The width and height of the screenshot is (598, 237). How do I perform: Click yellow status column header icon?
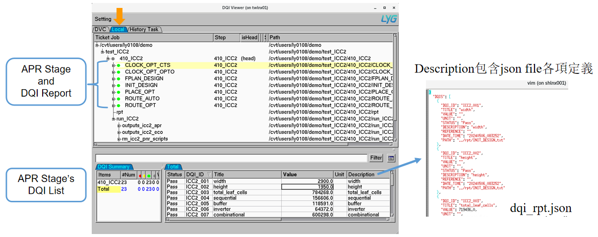coord(144,175)
